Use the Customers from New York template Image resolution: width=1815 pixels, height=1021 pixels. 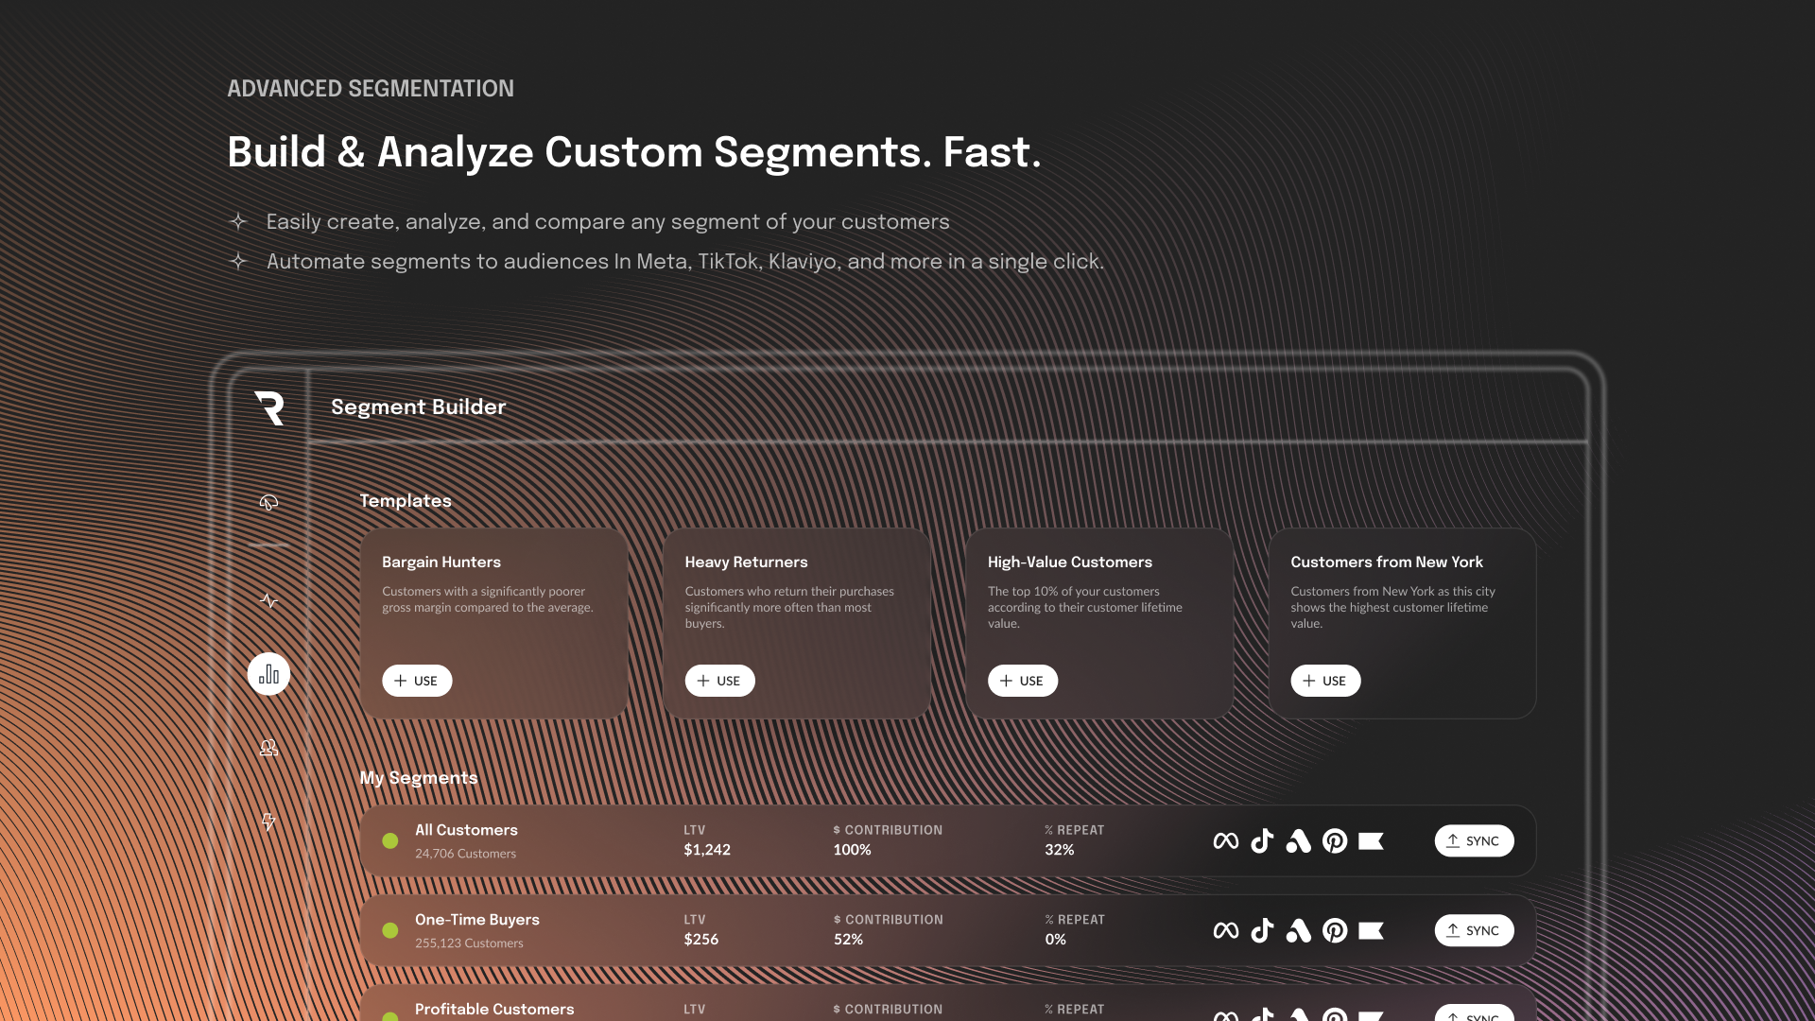click(1325, 681)
